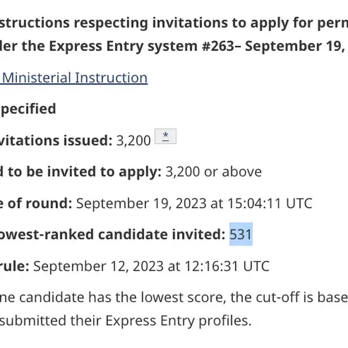Click the 'invitations issued:' bold label
The width and height of the screenshot is (348, 348).
[x=56, y=140]
